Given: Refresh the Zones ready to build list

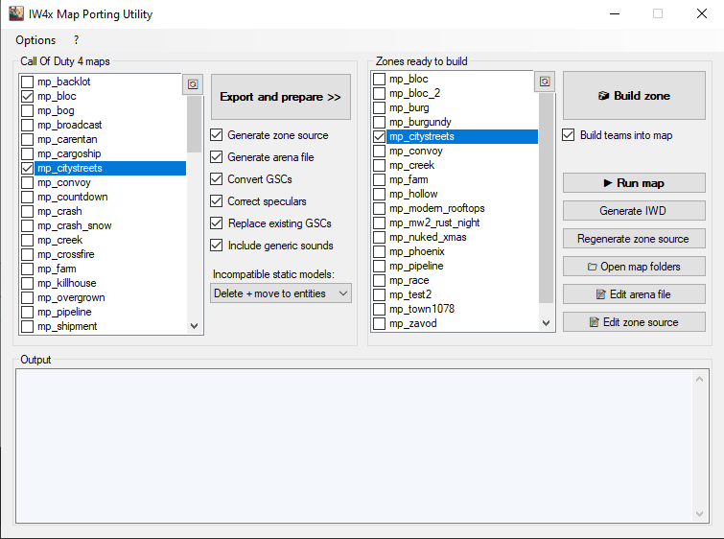Looking at the screenshot, I should click(x=545, y=82).
